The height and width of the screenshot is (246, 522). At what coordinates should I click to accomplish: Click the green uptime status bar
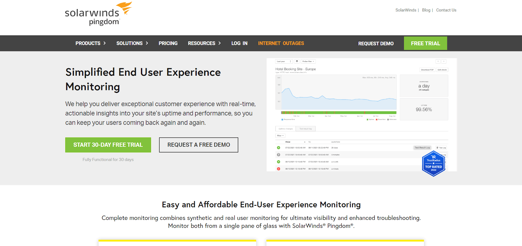pyautogui.click(x=339, y=113)
